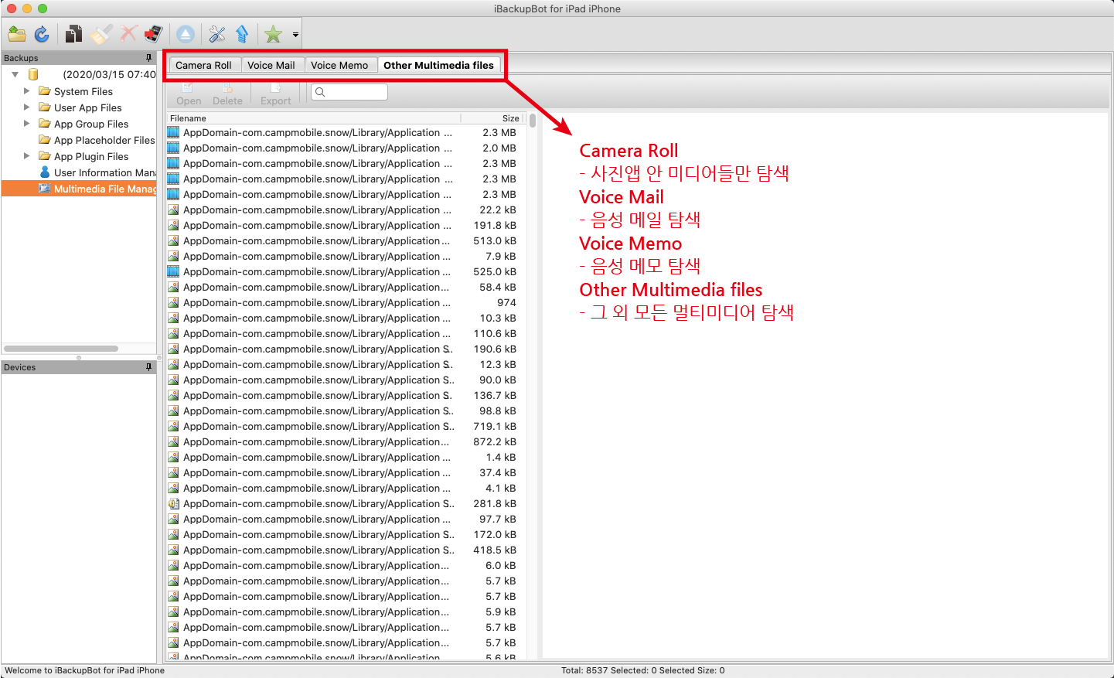Screen dimensions: 1114x678
Task: Click the file icon of the 281.8 kB row
Action: tap(173, 503)
